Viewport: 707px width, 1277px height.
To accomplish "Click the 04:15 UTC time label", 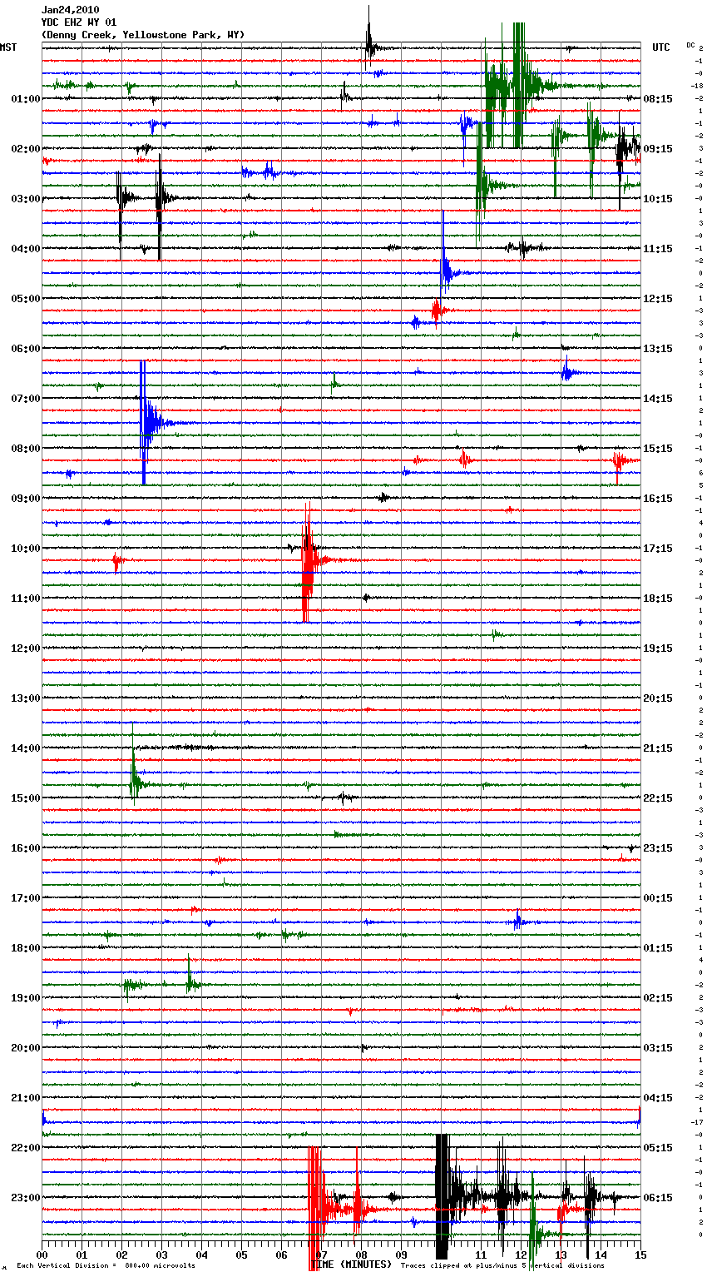I will tap(658, 1098).
